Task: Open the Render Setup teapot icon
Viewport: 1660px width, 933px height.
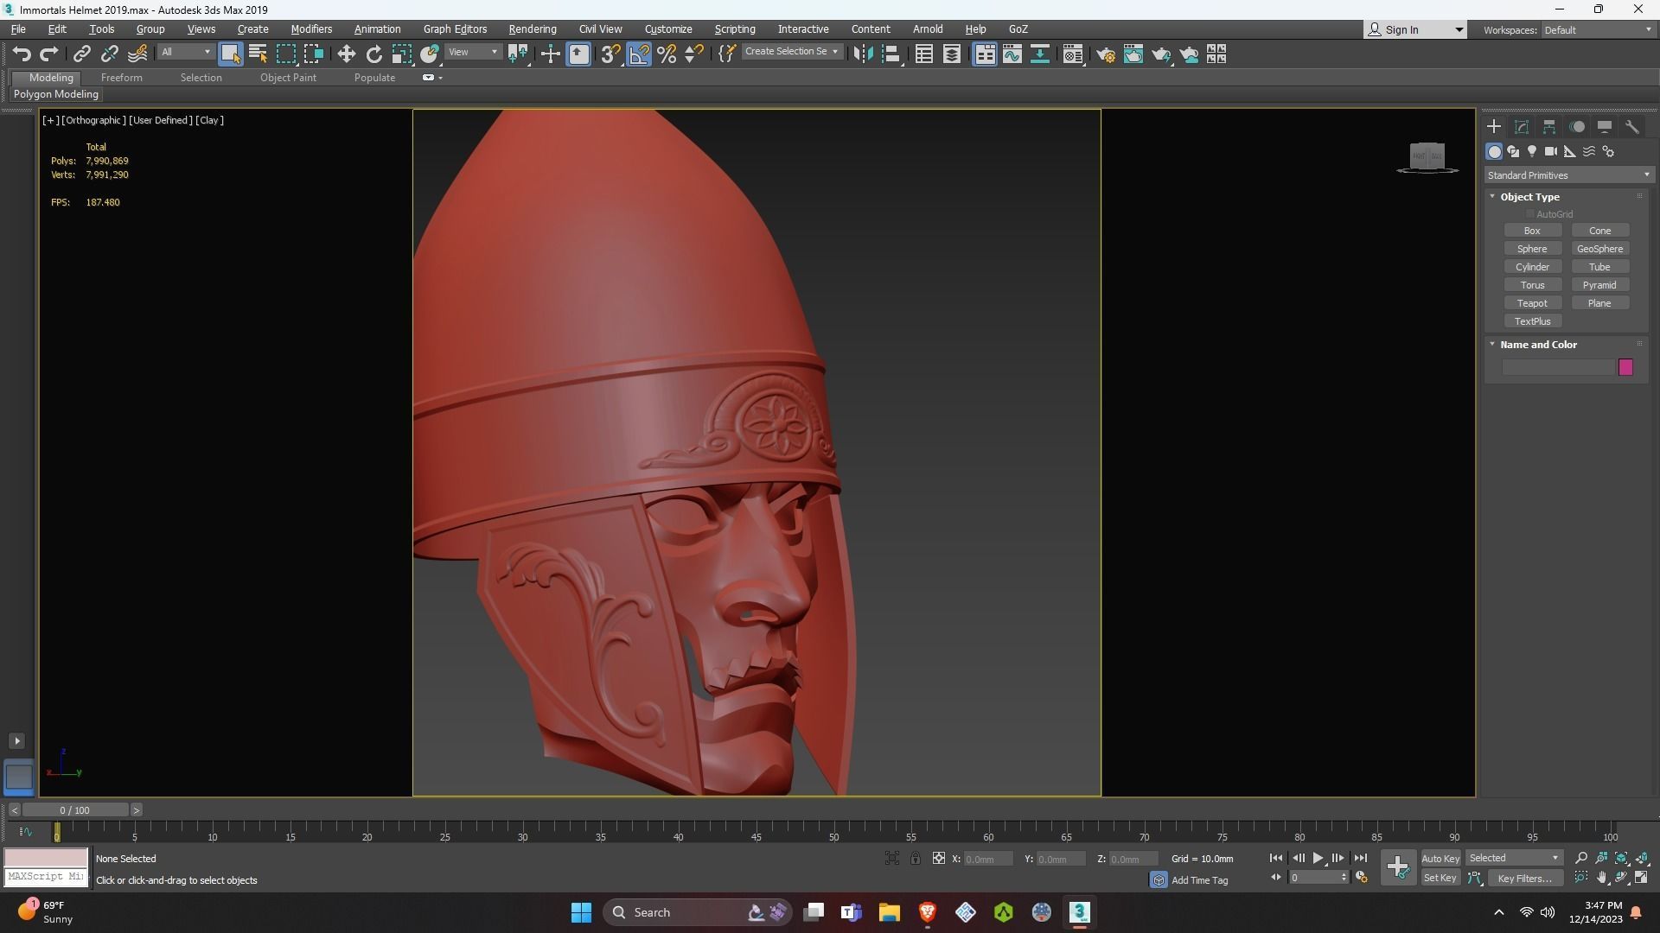Action: coord(1105,54)
